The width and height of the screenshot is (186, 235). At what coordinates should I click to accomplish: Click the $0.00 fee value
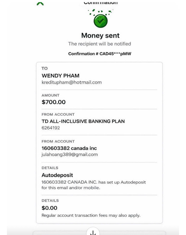49,208
